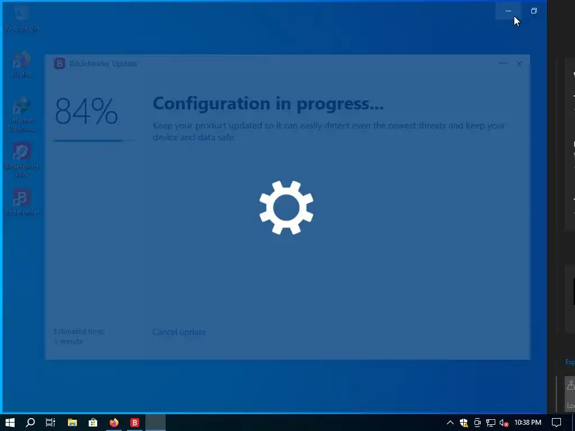575x431 pixels.
Task: Open the Windows Start menu
Action: pyautogui.click(x=10, y=423)
